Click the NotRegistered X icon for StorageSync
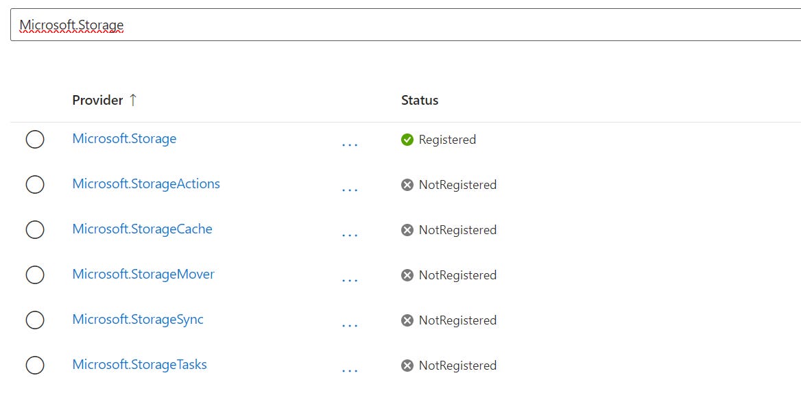 pos(407,320)
